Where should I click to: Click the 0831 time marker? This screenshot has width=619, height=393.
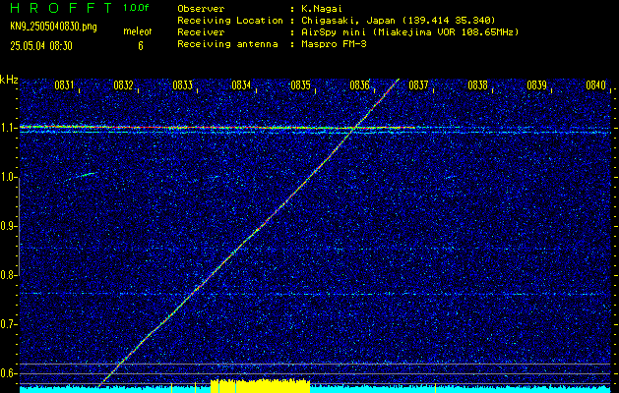coord(64,85)
